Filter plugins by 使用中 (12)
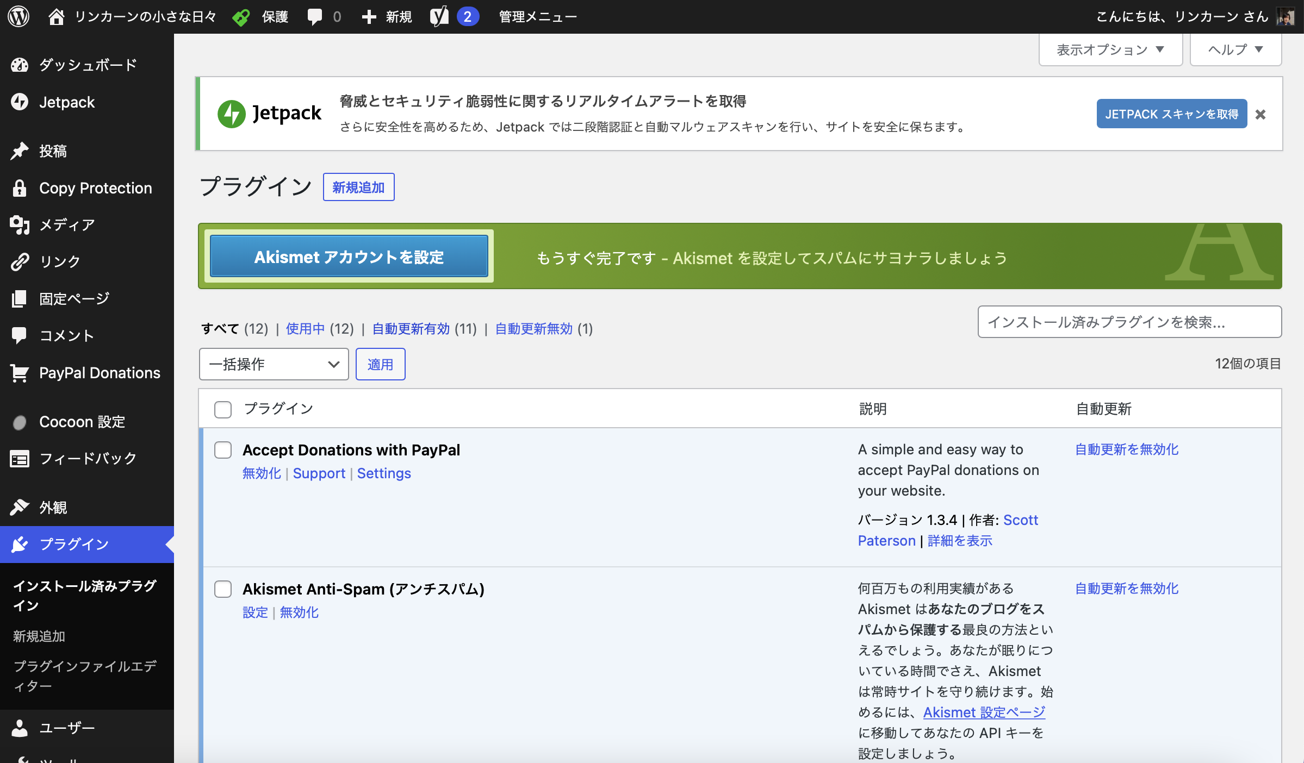 (320, 329)
